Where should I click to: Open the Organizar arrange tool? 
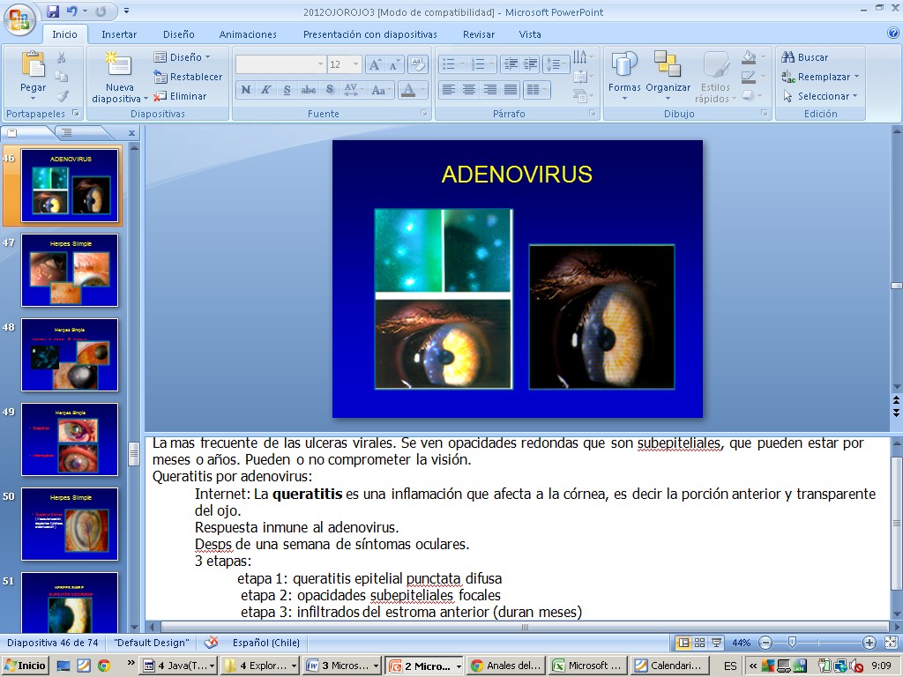click(x=668, y=66)
